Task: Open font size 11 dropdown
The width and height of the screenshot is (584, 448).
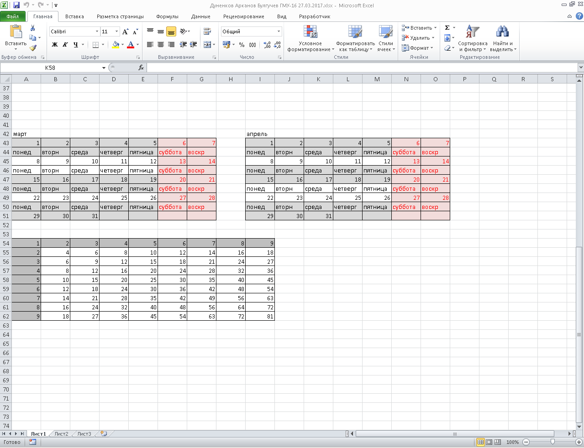Action: coord(117,31)
